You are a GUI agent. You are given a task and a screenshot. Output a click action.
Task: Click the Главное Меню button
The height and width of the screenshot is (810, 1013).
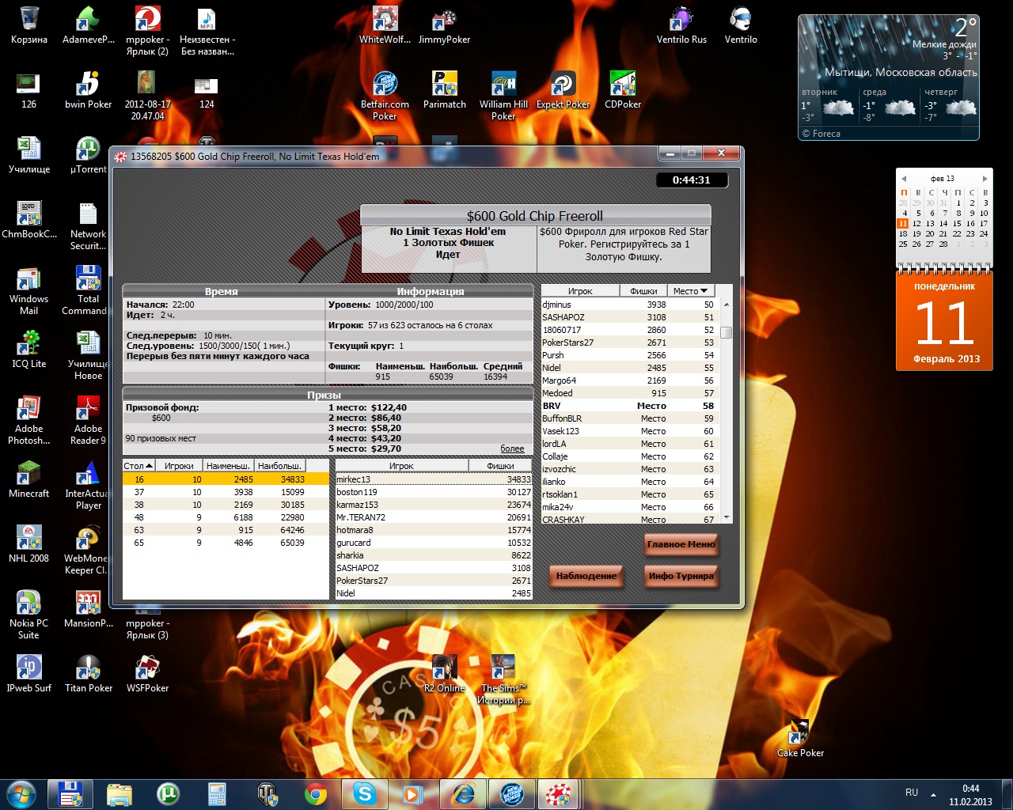[681, 544]
